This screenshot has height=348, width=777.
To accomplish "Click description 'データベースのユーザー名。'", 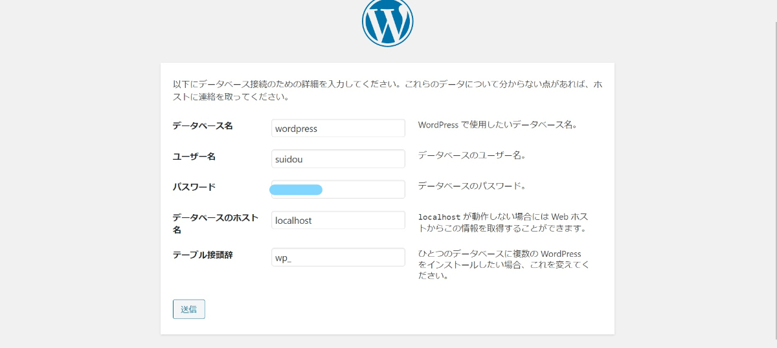I will coord(472,155).
